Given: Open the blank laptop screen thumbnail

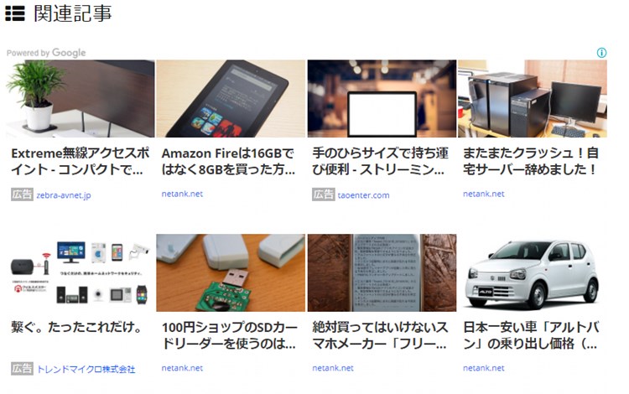Looking at the screenshot, I should point(382,99).
